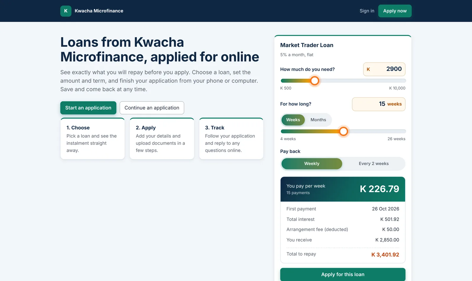472x281 pixels.
Task: Continue an application
Action: pos(152,108)
